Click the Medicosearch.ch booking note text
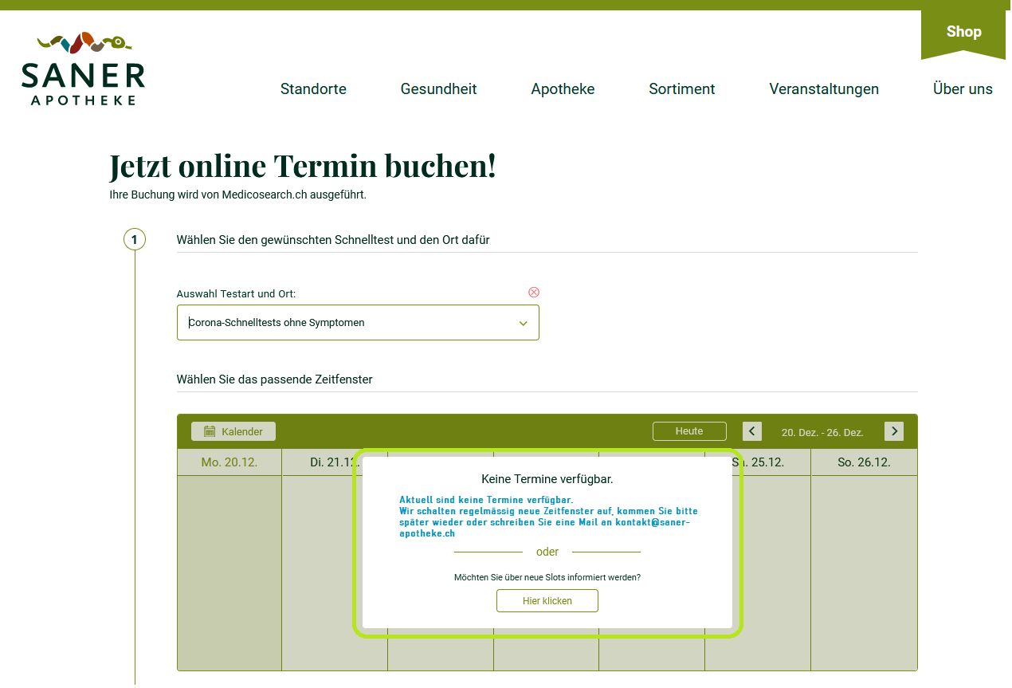 (x=238, y=195)
